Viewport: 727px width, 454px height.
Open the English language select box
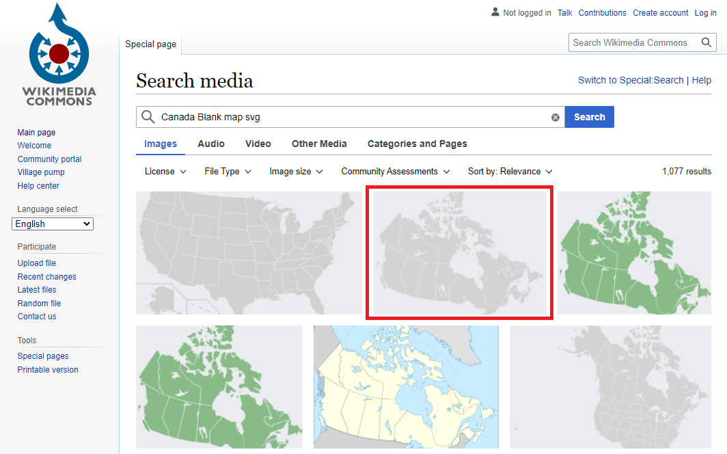[x=53, y=224]
